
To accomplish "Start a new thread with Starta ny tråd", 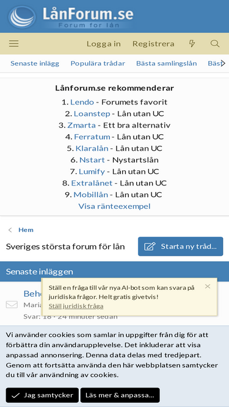I will point(180,247).
